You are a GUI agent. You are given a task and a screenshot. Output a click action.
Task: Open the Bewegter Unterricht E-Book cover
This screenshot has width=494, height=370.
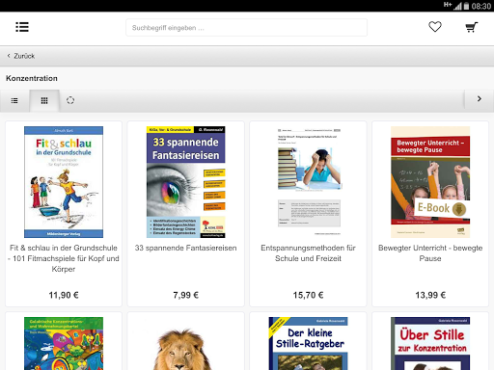tap(430, 182)
